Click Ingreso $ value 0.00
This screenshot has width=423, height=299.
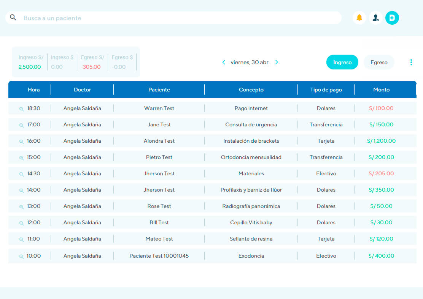57,67
